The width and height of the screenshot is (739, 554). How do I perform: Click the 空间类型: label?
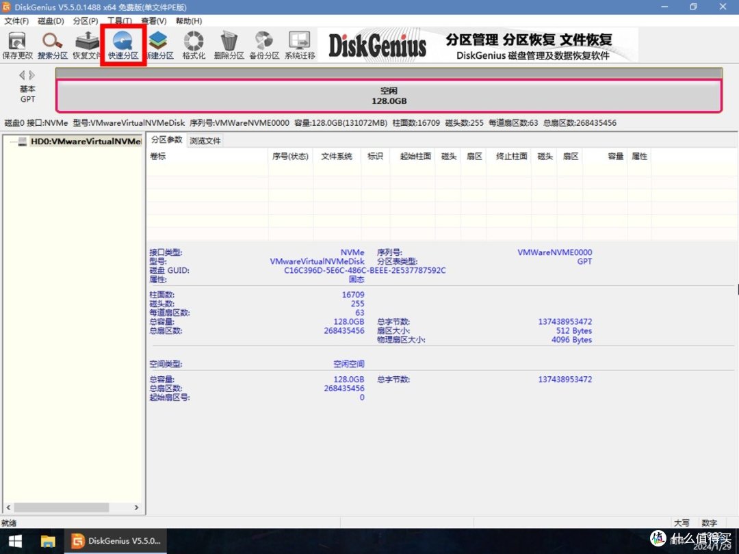166,364
